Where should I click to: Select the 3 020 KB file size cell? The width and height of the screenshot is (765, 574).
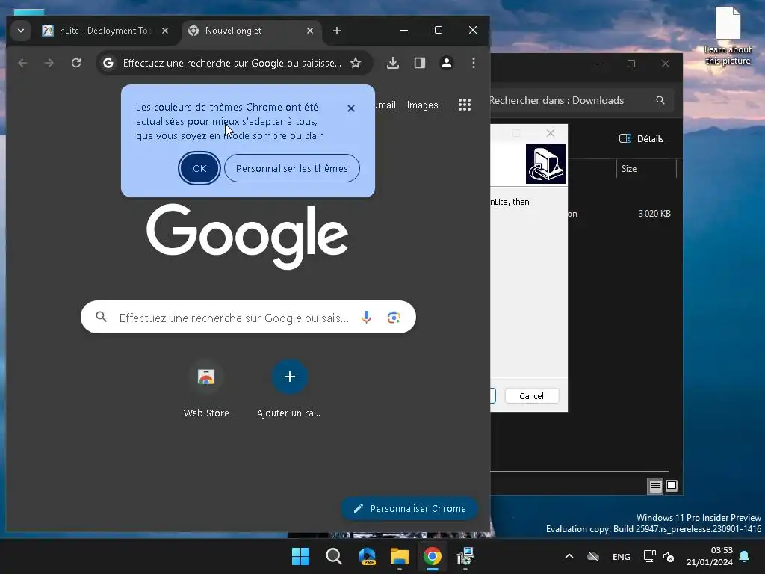click(654, 214)
